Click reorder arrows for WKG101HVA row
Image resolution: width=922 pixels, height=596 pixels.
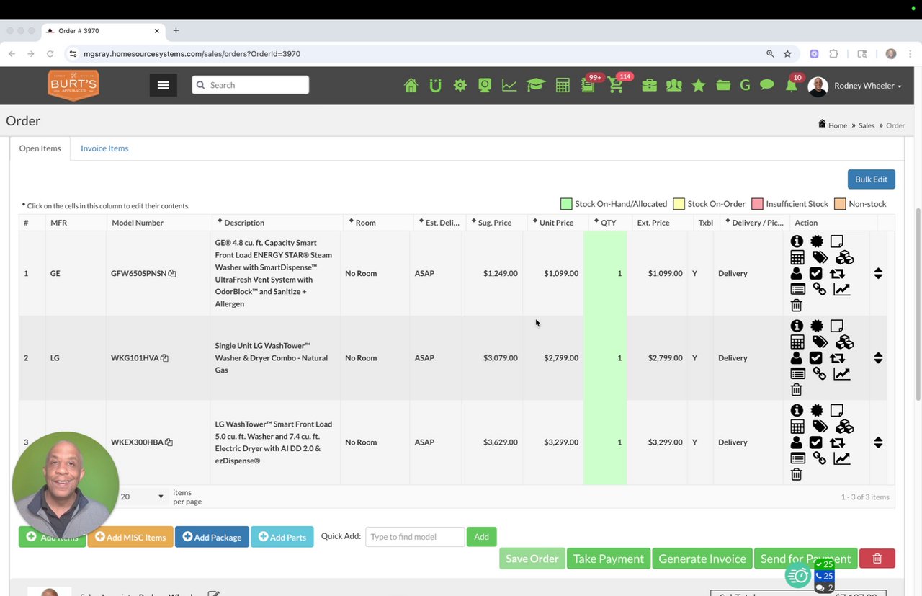[x=878, y=357]
